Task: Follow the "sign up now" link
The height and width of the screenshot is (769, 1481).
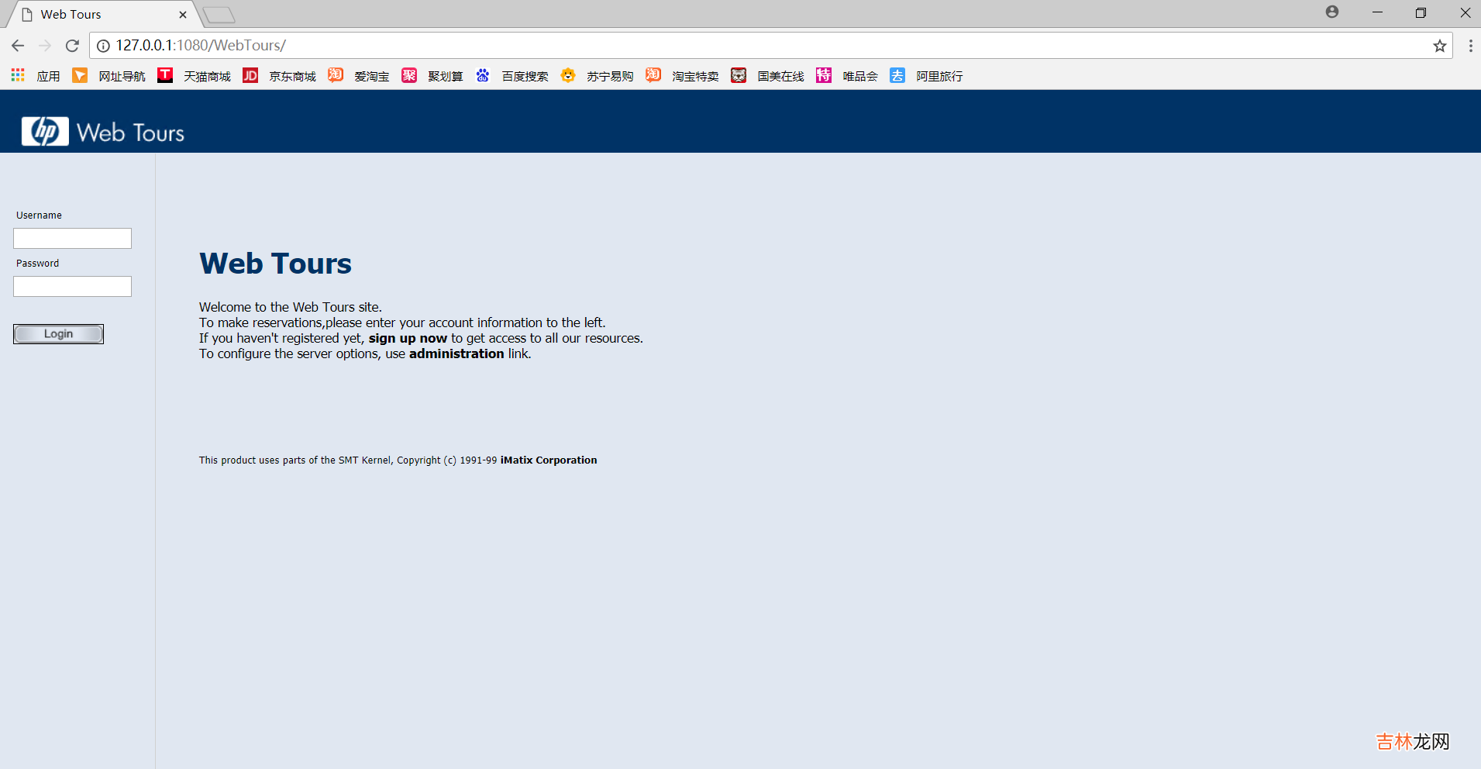Action: (x=408, y=339)
